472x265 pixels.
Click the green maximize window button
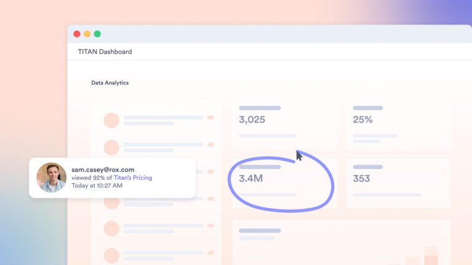tap(97, 34)
